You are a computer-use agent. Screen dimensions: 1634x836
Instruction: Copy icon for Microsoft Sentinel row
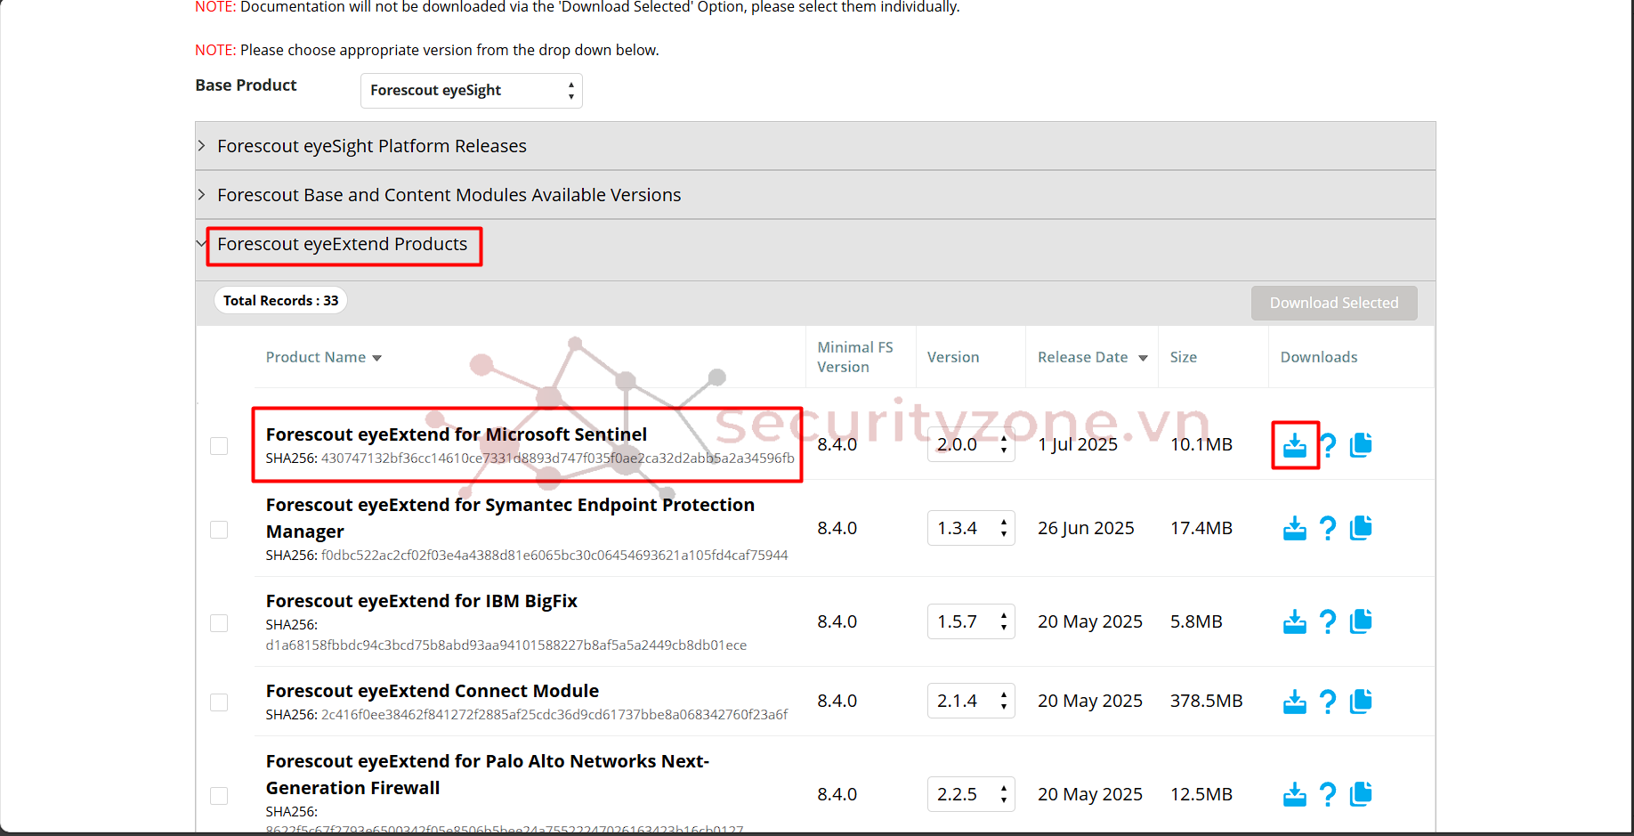coord(1361,444)
